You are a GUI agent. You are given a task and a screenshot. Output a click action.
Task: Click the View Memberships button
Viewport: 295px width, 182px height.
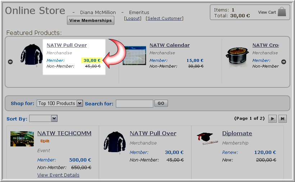(x=91, y=20)
